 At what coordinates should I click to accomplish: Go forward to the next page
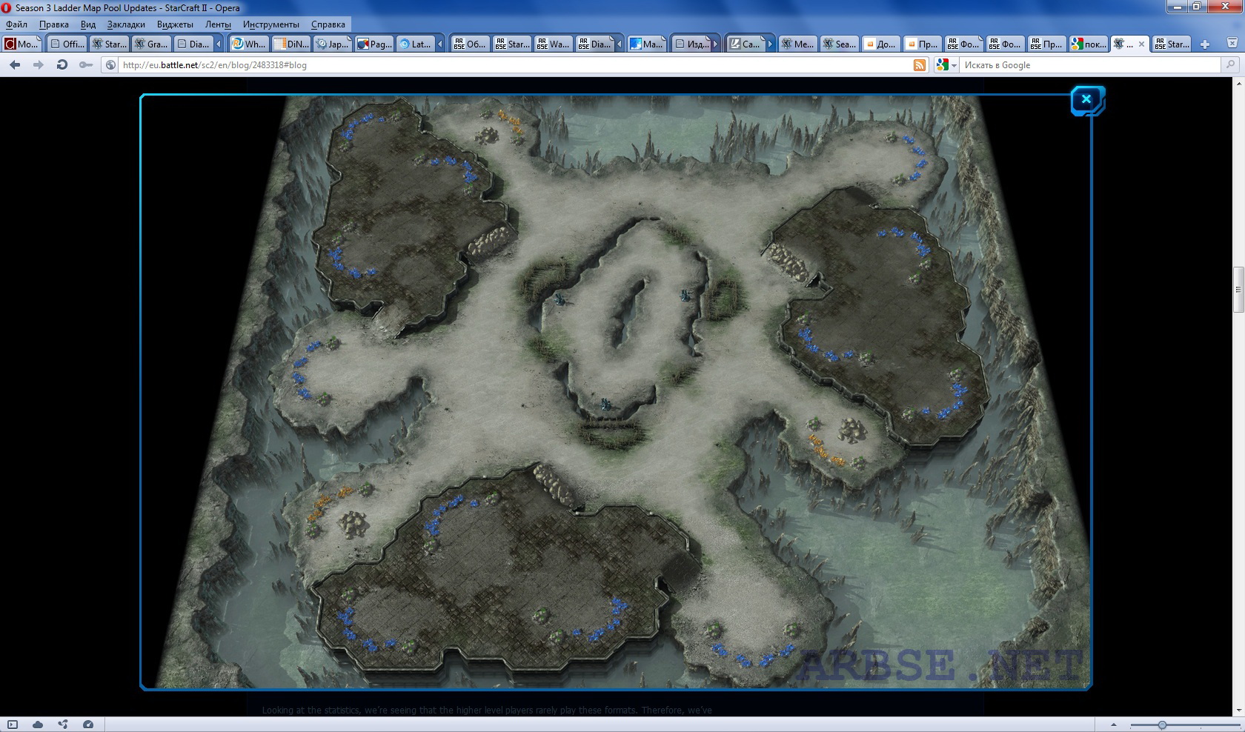coord(38,64)
